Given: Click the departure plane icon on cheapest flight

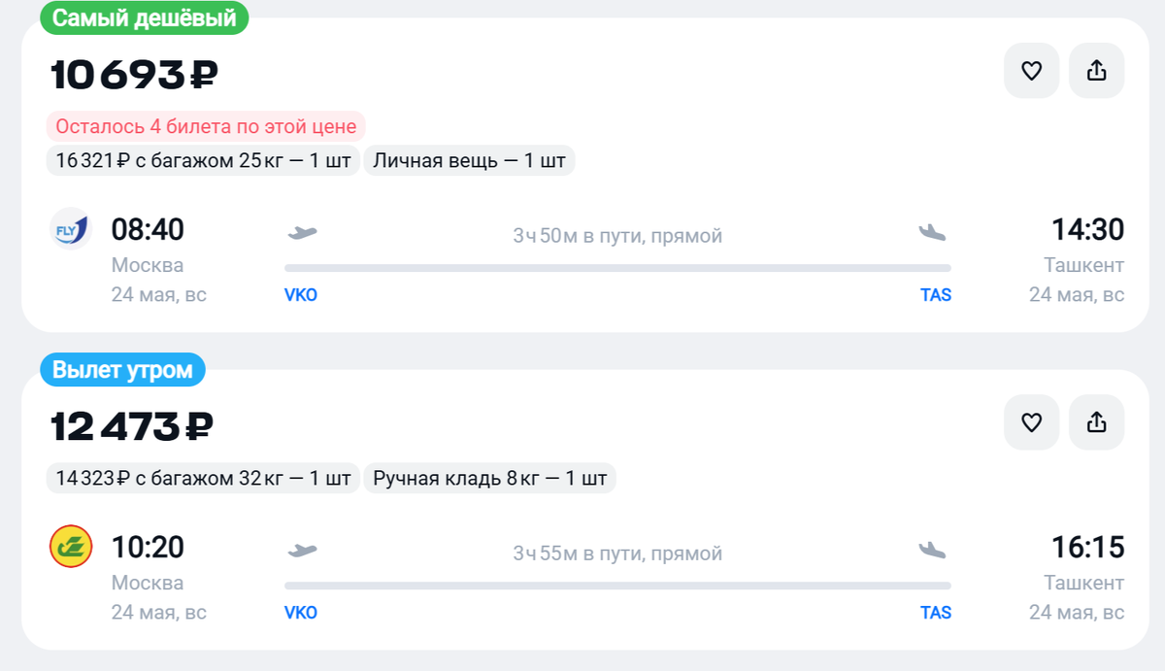Looking at the screenshot, I should pyautogui.click(x=302, y=232).
